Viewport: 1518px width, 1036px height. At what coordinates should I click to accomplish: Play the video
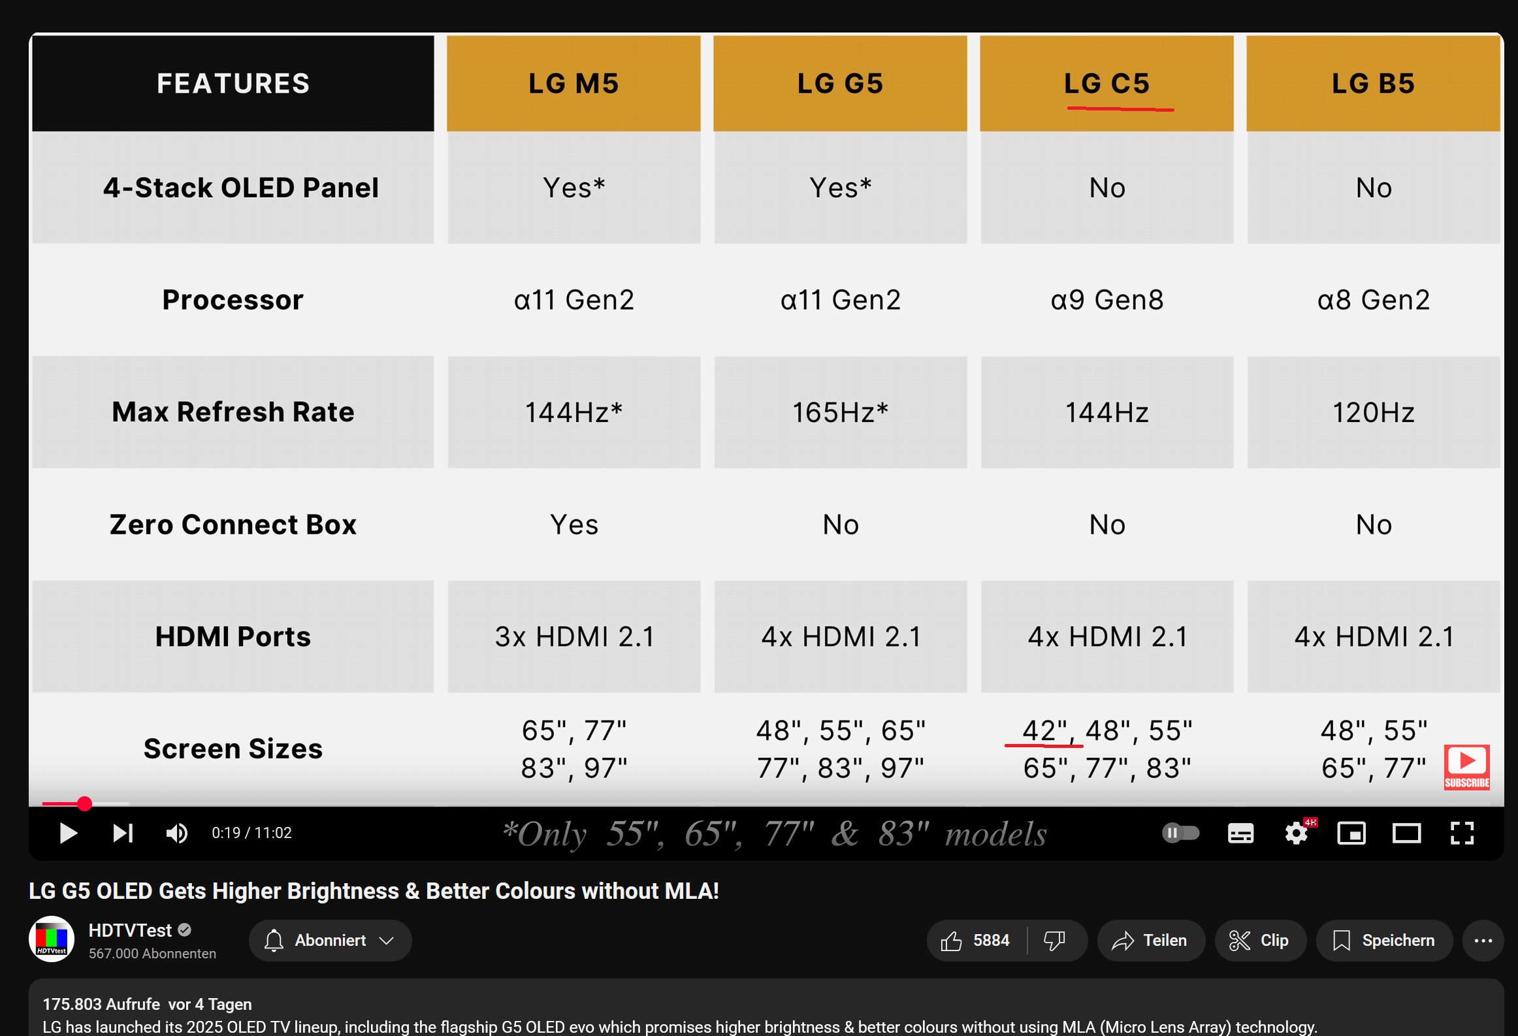[x=67, y=833]
